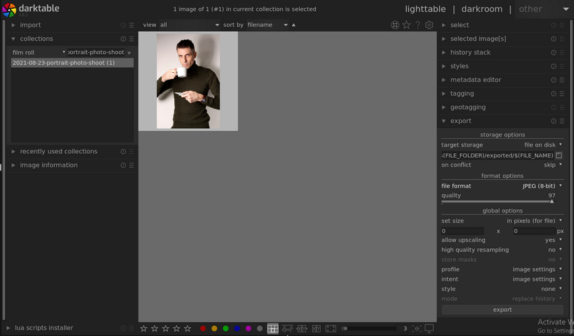Open the sort by filename dropdown
The width and height of the screenshot is (574, 336).
(267, 25)
